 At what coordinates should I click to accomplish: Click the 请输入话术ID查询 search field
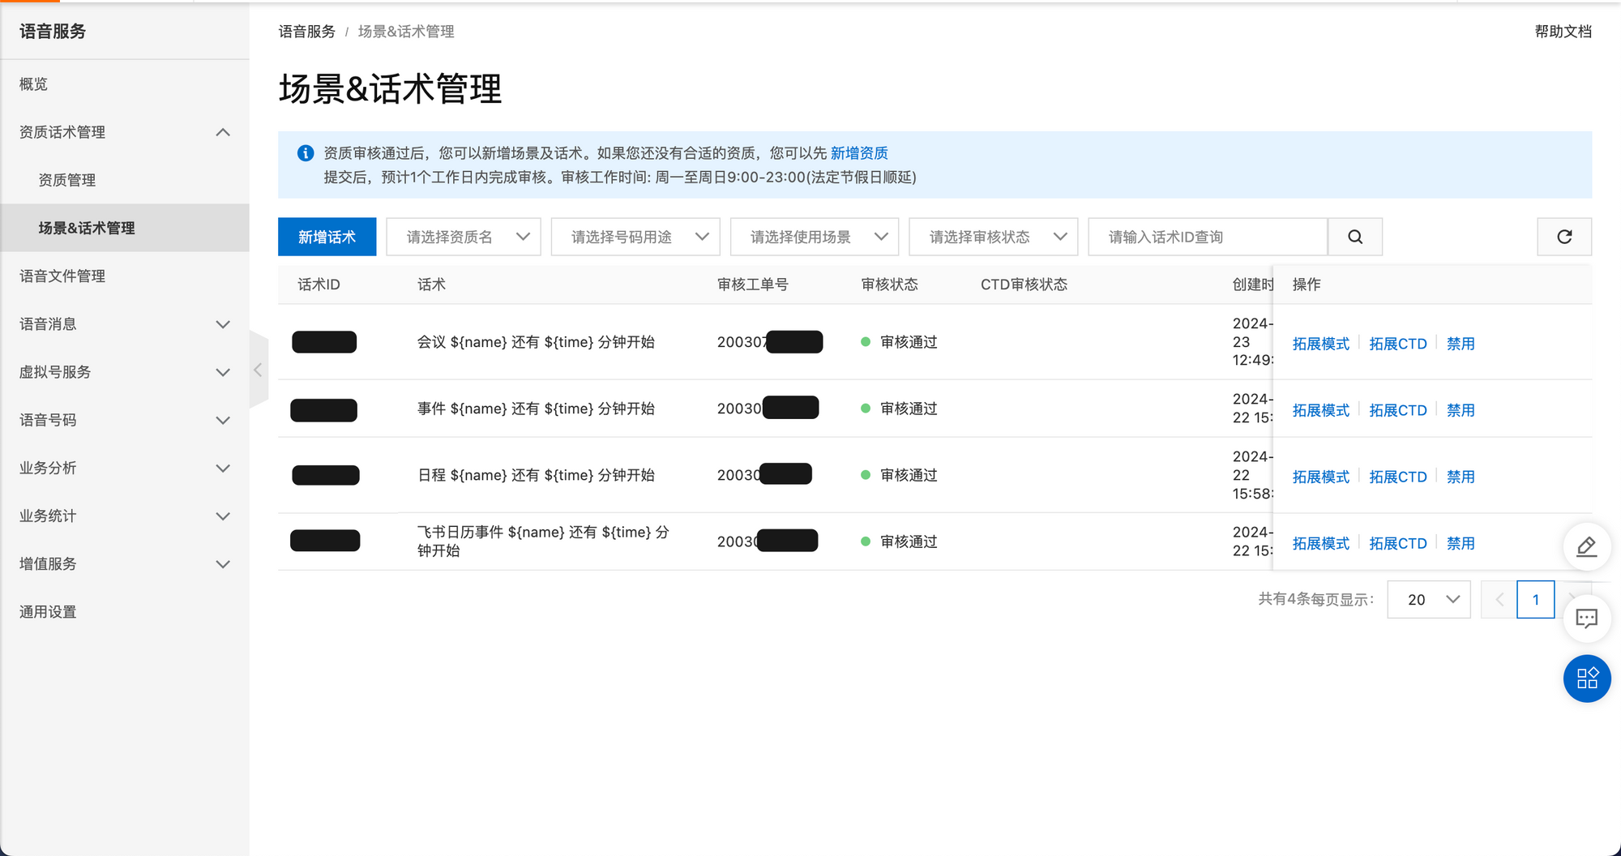point(1207,237)
